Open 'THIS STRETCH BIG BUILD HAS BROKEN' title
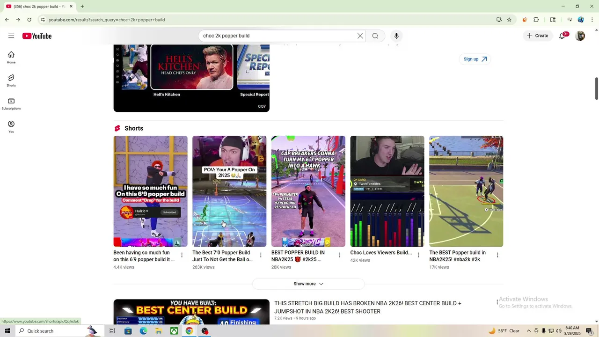 [x=368, y=307]
